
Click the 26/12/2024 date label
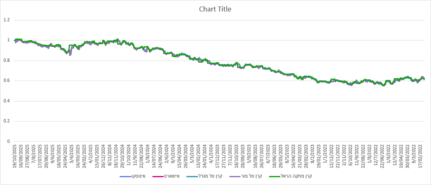click(104, 156)
